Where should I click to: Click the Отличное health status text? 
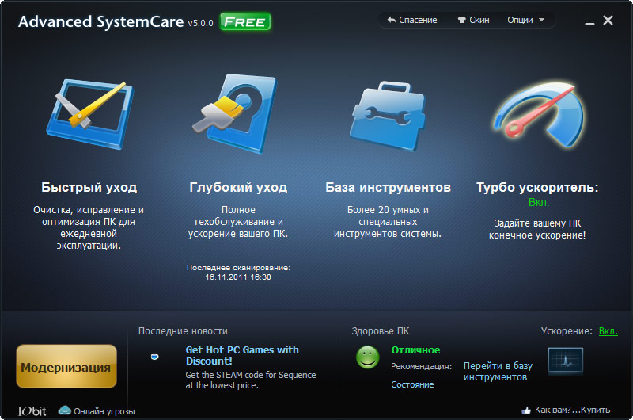(x=415, y=350)
